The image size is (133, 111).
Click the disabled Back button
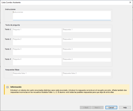click(86, 107)
